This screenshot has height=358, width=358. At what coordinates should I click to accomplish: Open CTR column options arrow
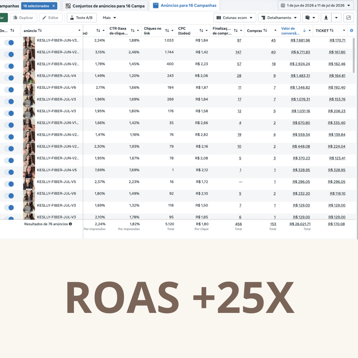(138, 30)
